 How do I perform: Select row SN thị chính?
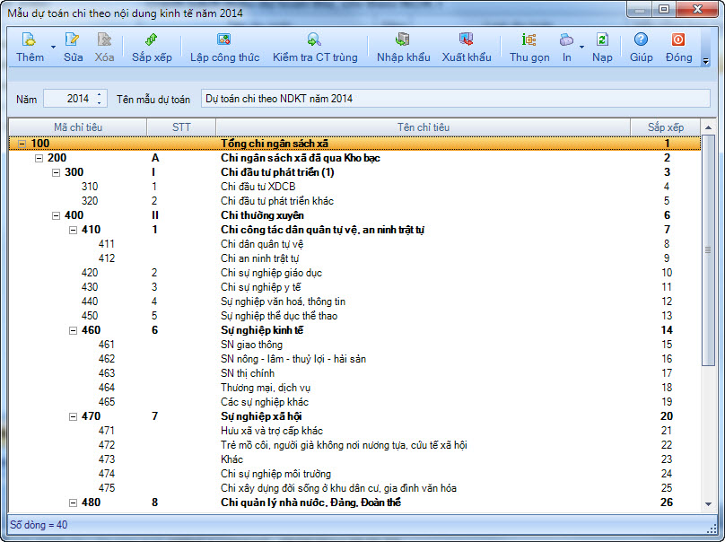click(x=354, y=372)
